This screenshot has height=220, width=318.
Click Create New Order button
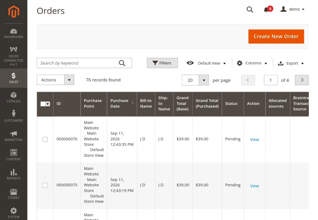(276, 36)
